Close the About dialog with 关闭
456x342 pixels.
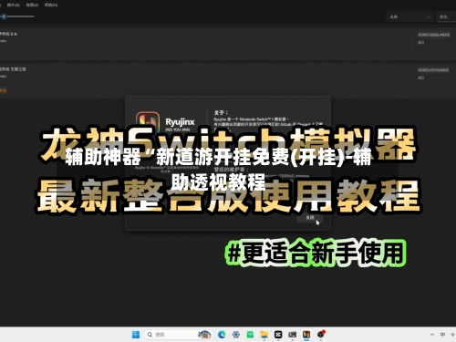(310, 218)
